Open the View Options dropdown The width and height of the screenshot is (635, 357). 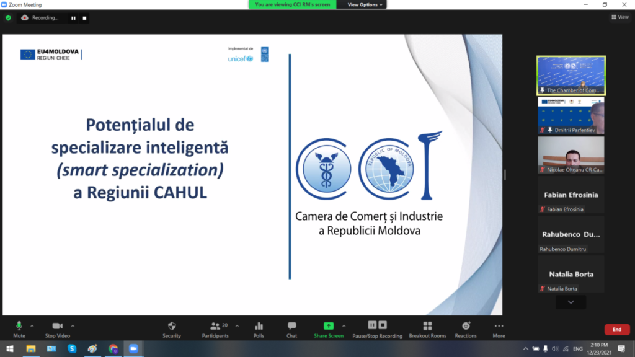pyautogui.click(x=365, y=4)
